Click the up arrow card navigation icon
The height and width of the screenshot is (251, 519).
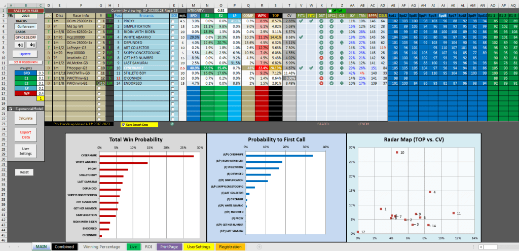[x=20, y=44]
